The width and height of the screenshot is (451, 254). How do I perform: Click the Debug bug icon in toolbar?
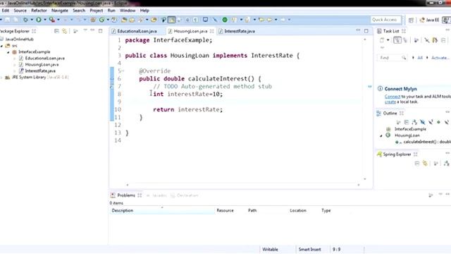click(x=25, y=20)
